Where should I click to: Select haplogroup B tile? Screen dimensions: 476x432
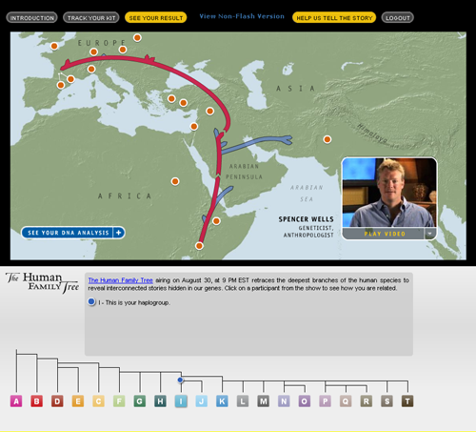click(37, 401)
